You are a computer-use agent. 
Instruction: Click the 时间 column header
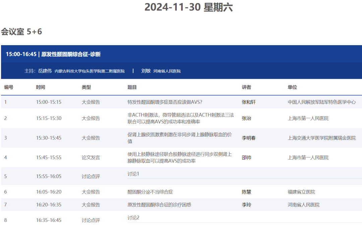tap(41, 87)
